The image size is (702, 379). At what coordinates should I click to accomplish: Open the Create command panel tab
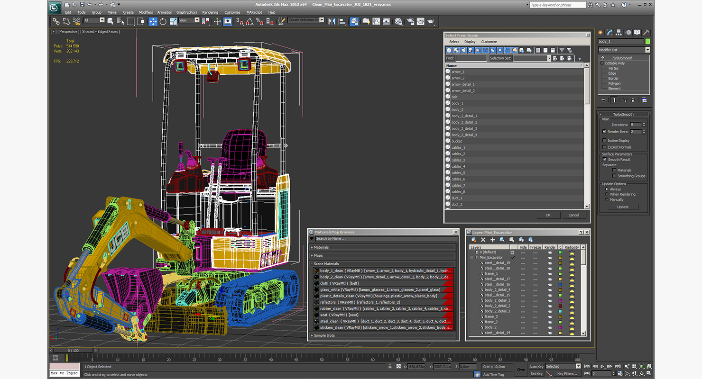pyautogui.click(x=601, y=33)
